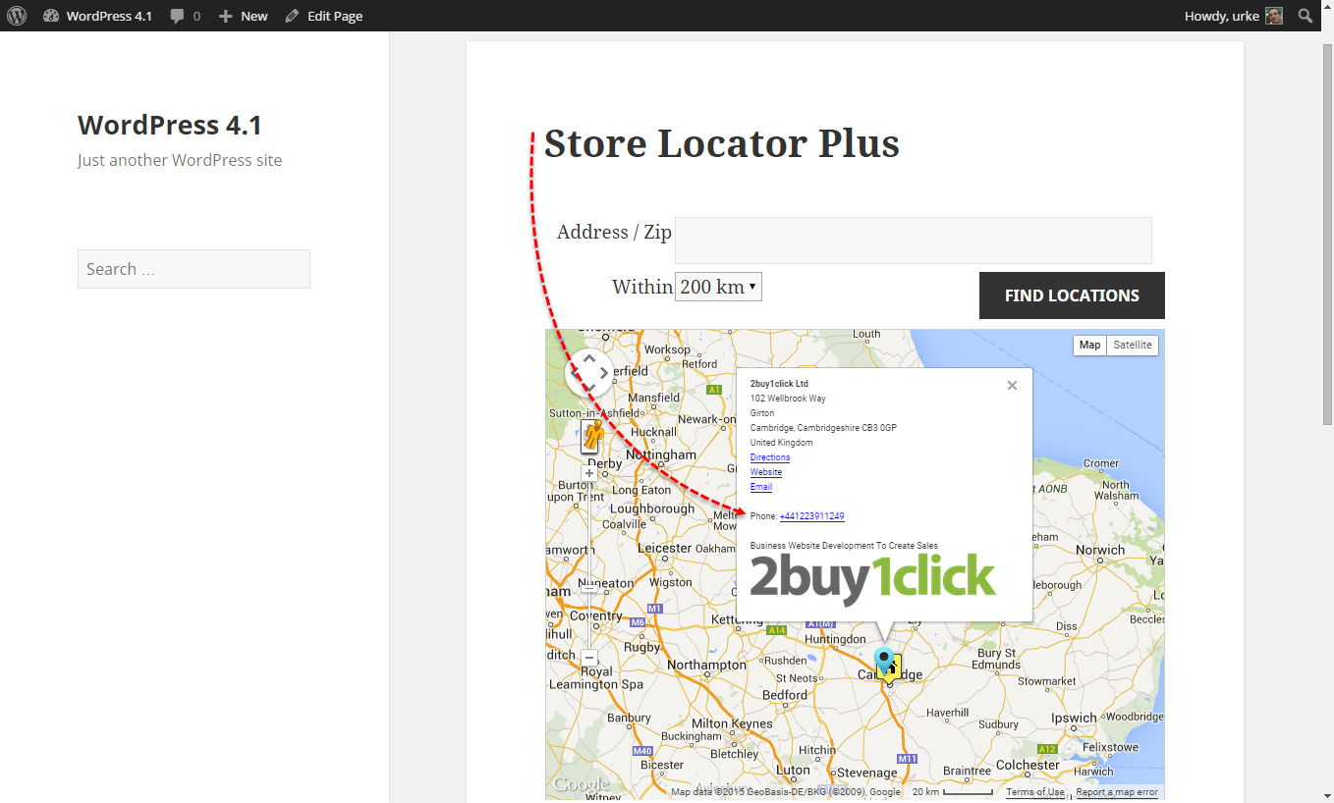Click Report a map error
The width and height of the screenshot is (1334, 803).
pyautogui.click(x=1117, y=792)
